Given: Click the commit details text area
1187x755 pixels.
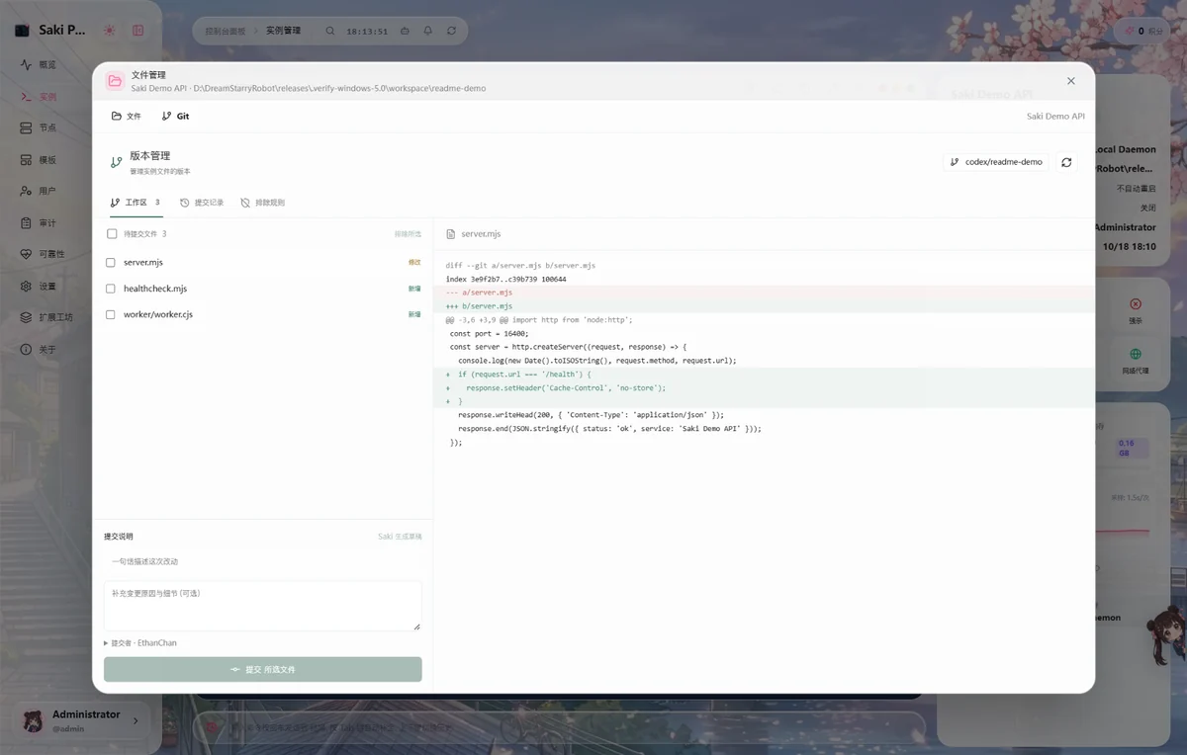Looking at the screenshot, I should pos(263,606).
